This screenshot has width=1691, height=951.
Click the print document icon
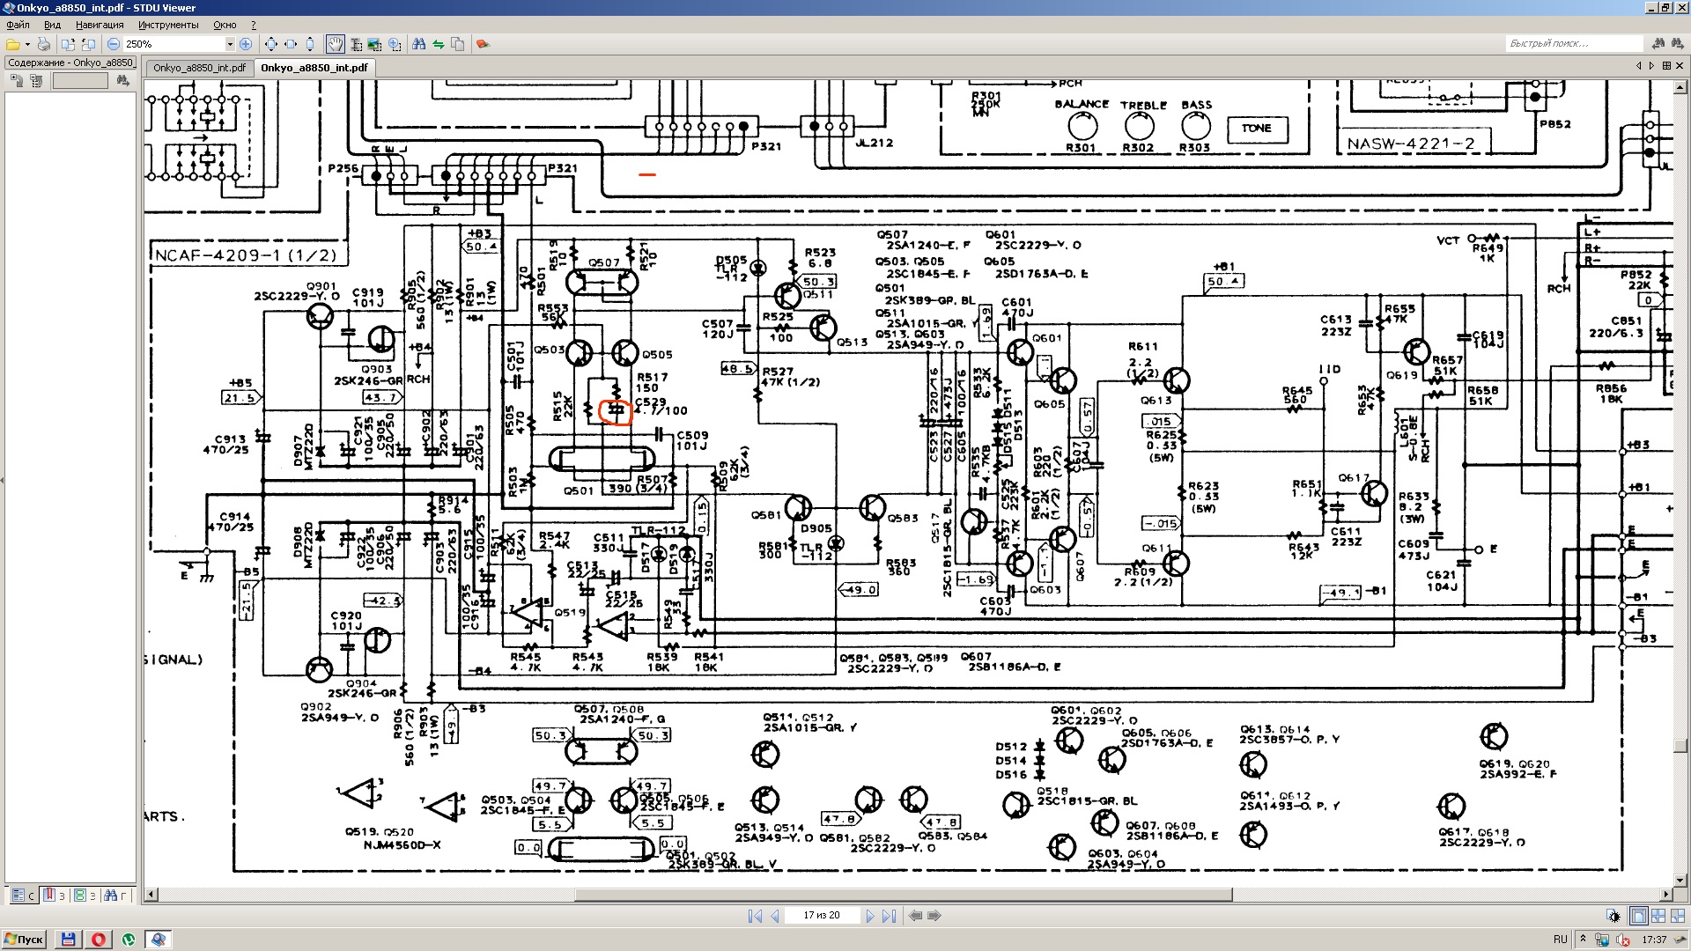tap(44, 44)
